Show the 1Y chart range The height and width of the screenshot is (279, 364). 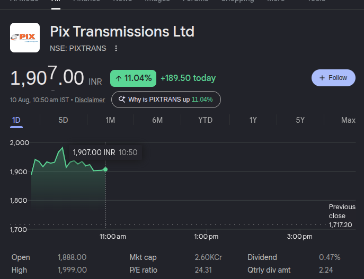(253, 120)
